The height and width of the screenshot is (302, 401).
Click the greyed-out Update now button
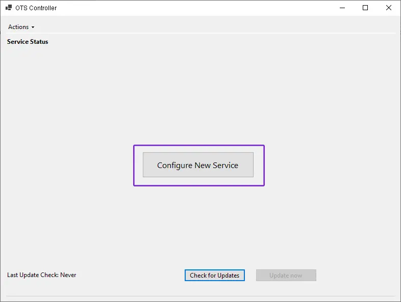coord(286,276)
